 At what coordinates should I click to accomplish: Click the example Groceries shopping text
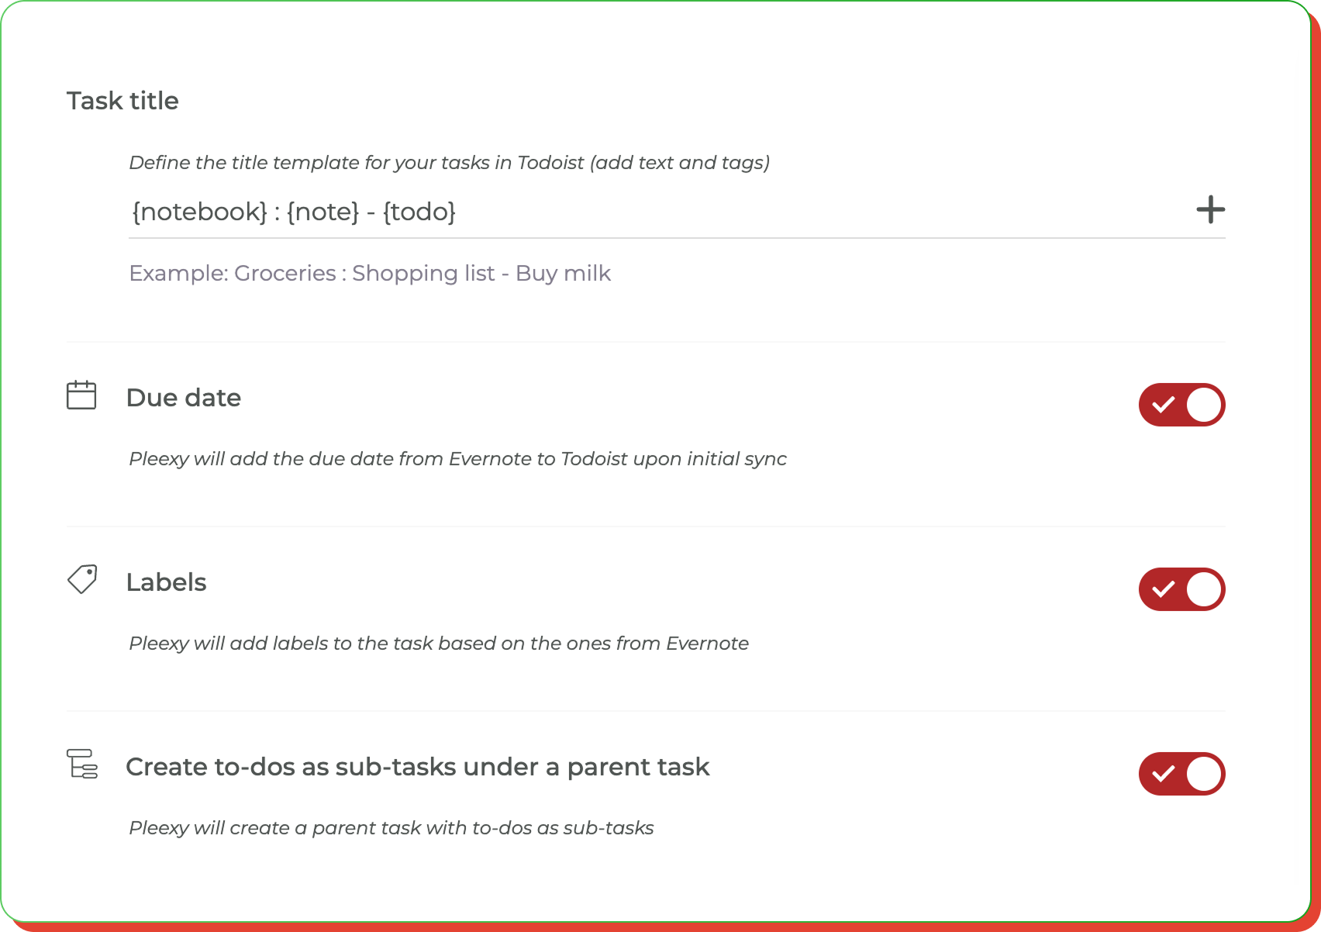pos(370,273)
